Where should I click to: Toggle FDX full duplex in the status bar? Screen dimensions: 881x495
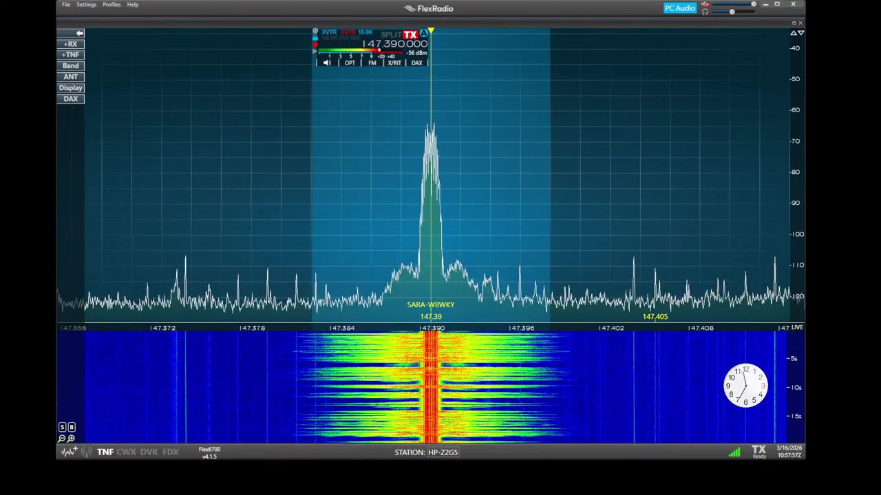pos(171,452)
